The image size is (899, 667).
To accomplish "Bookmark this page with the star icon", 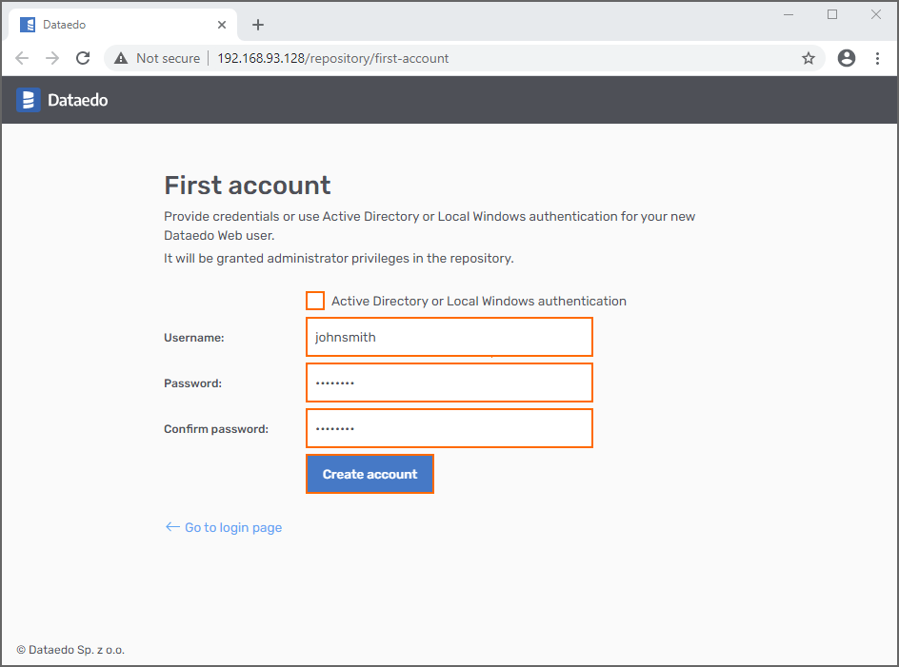I will (x=809, y=58).
